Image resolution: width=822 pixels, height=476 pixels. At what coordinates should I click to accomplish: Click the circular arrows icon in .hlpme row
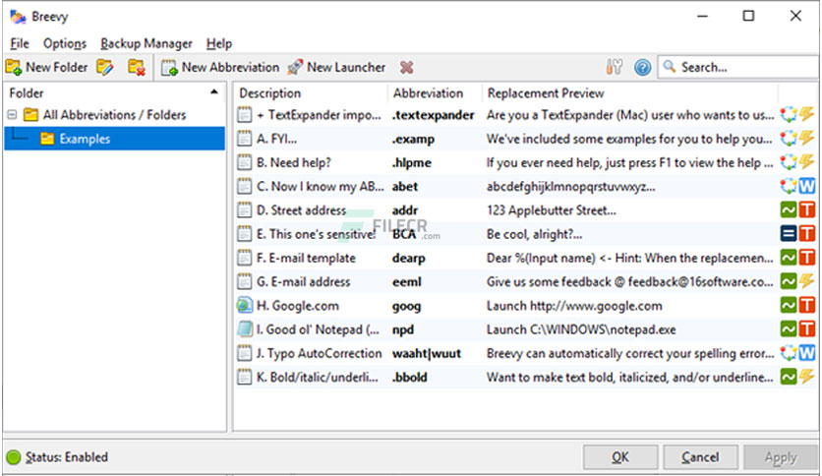(789, 162)
